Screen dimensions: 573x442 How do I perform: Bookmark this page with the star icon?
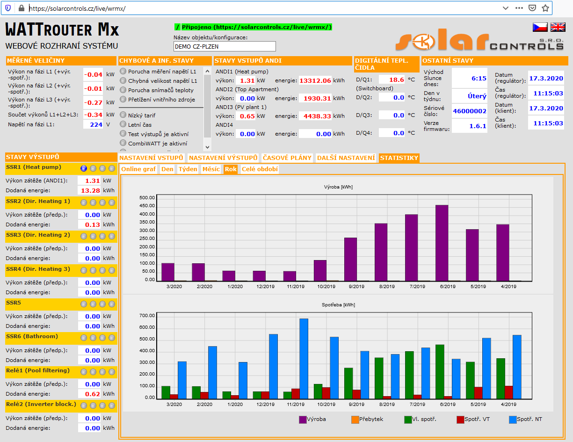point(545,8)
